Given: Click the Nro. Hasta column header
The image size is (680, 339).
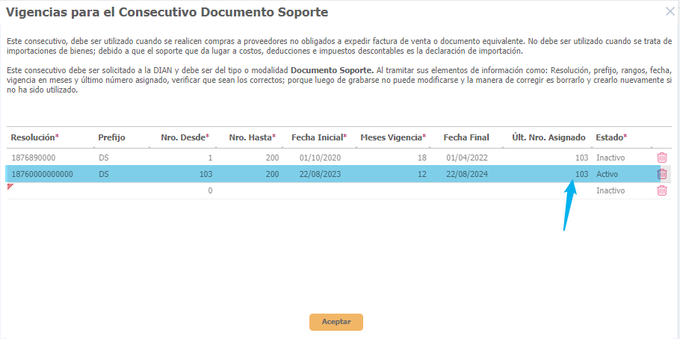Looking at the screenshot, I should coord(252,138).
